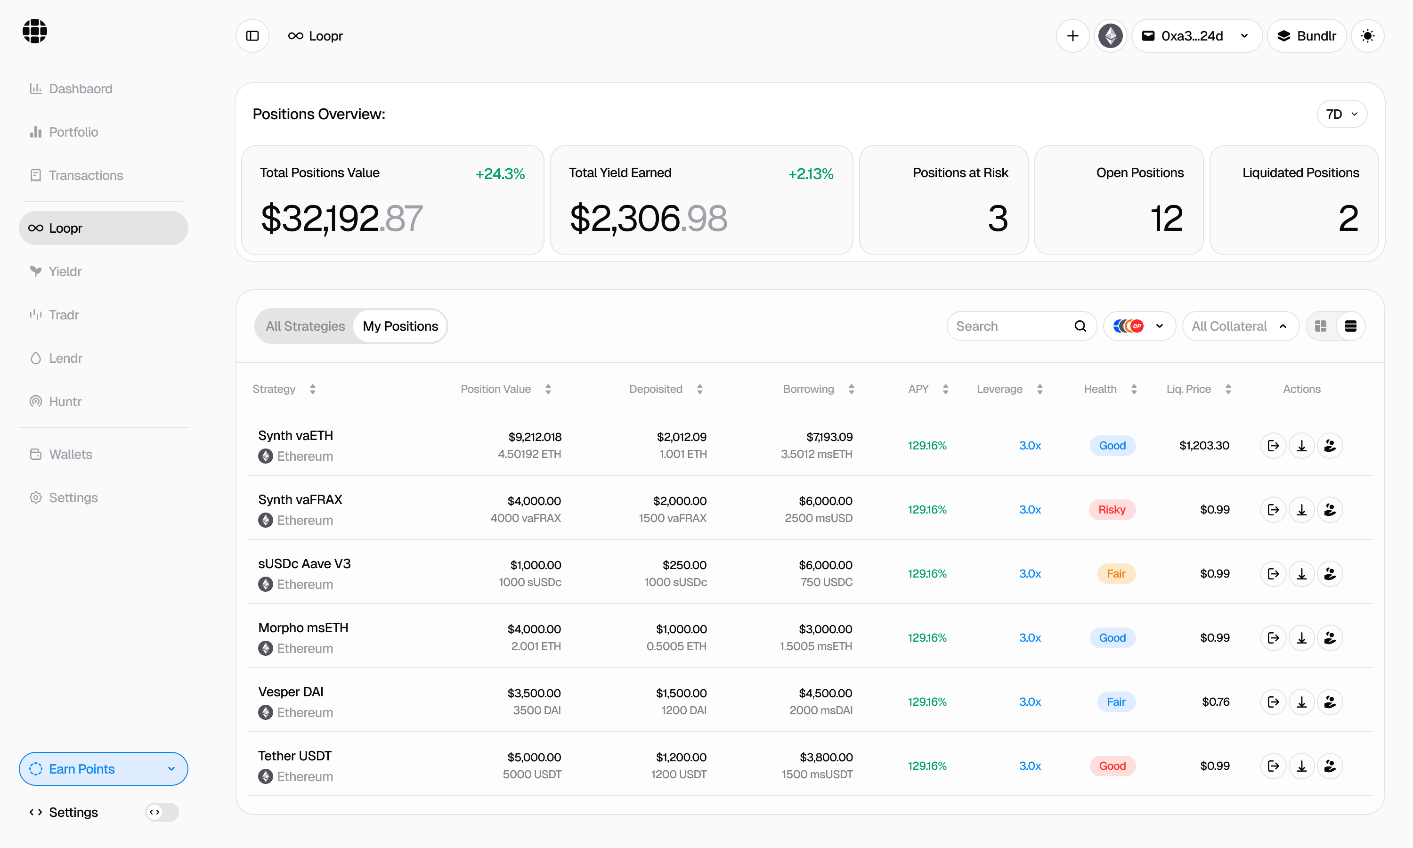Toggle the developer Settings switch in sidebar

click(x=162, y=812)
